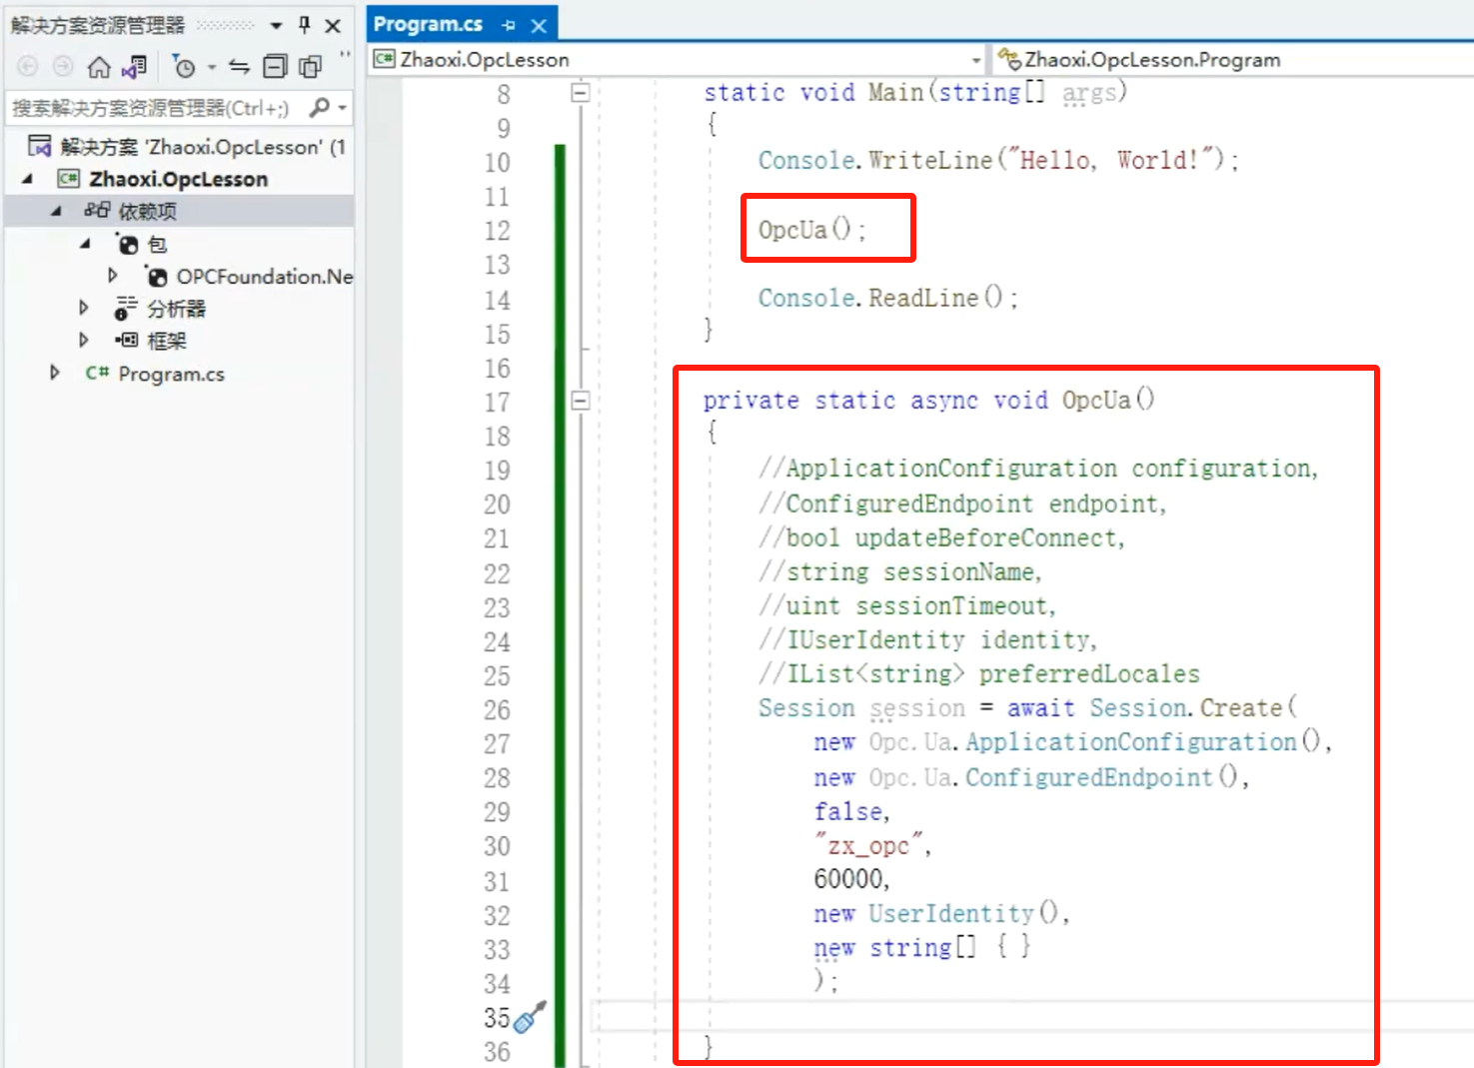Click the pending changes filter clock icon

pyautogui.click(x=184, y=67)
